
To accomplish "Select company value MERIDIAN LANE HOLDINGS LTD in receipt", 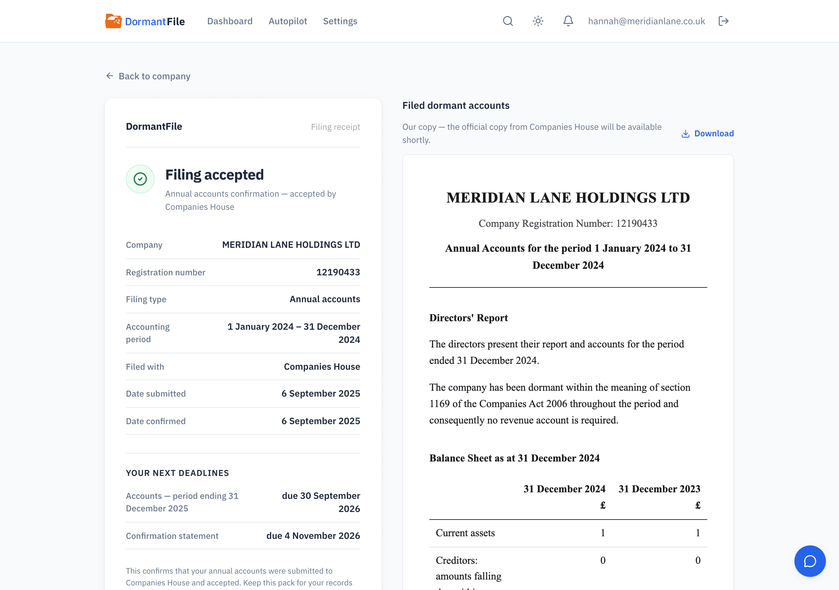I will (x=291, y=245).
